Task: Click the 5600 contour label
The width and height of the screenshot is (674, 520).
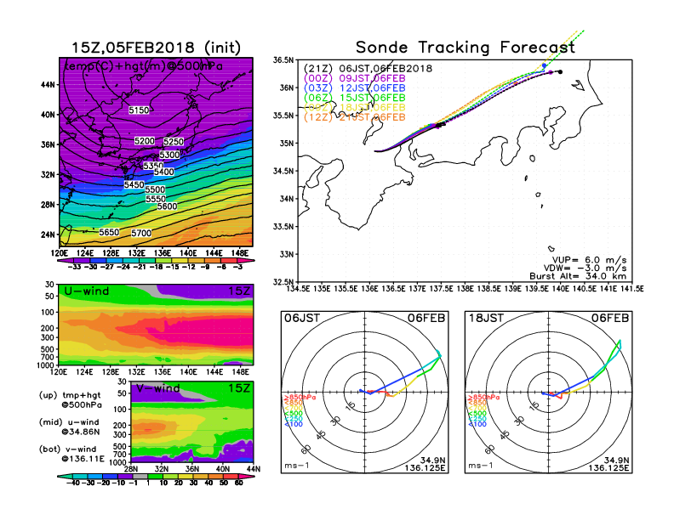Action: point(167,206)
